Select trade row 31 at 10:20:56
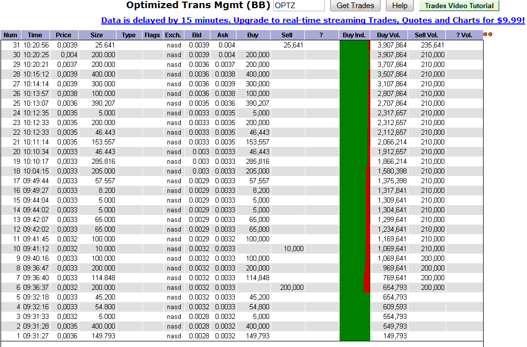The height and width of the screenshot is (347, 527). 36,45
